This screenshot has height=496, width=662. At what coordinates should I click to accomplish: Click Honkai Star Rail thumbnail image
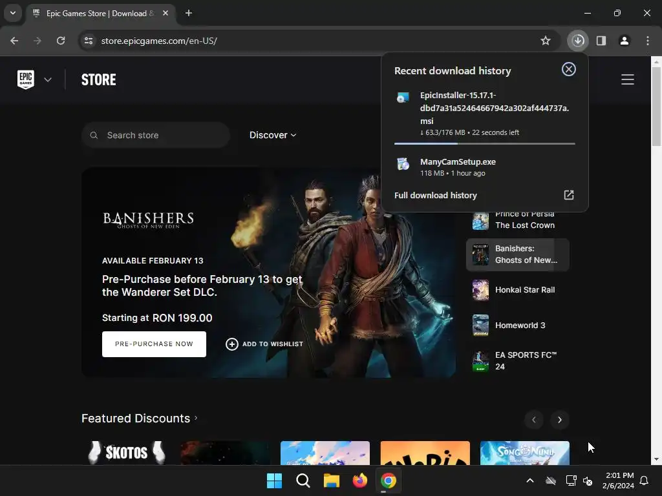click(x=480, y=290)
